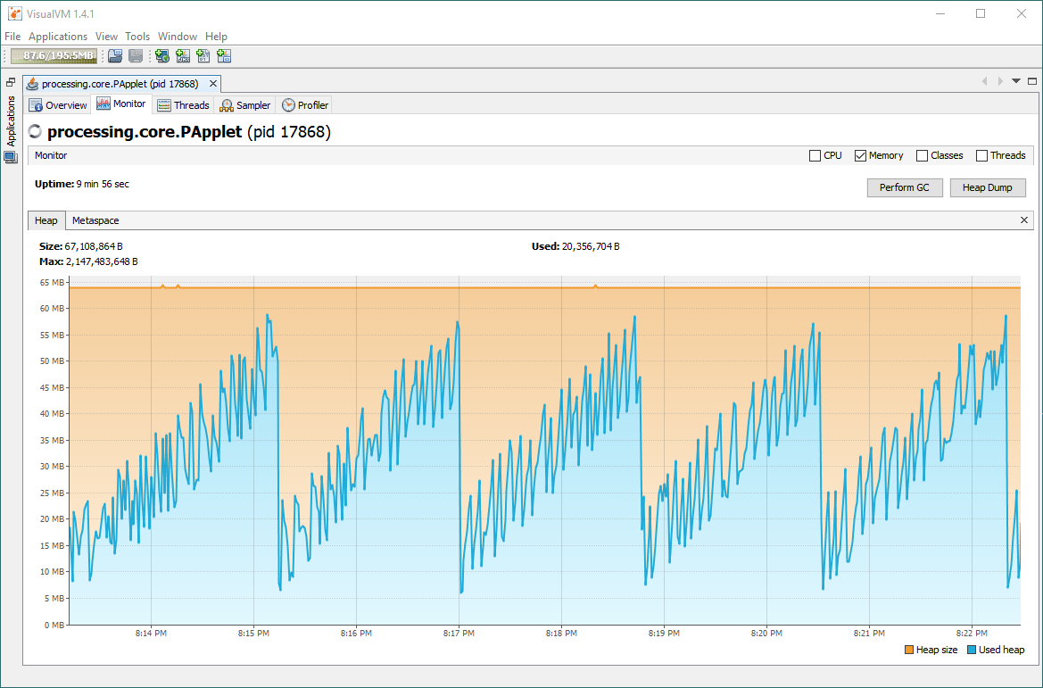
Task: Click the Add Application Snapshot icon
Action: (x=224, y=56)
